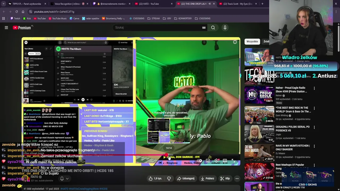Open the KONWERTERY bookmarks folder

[183, 19]
